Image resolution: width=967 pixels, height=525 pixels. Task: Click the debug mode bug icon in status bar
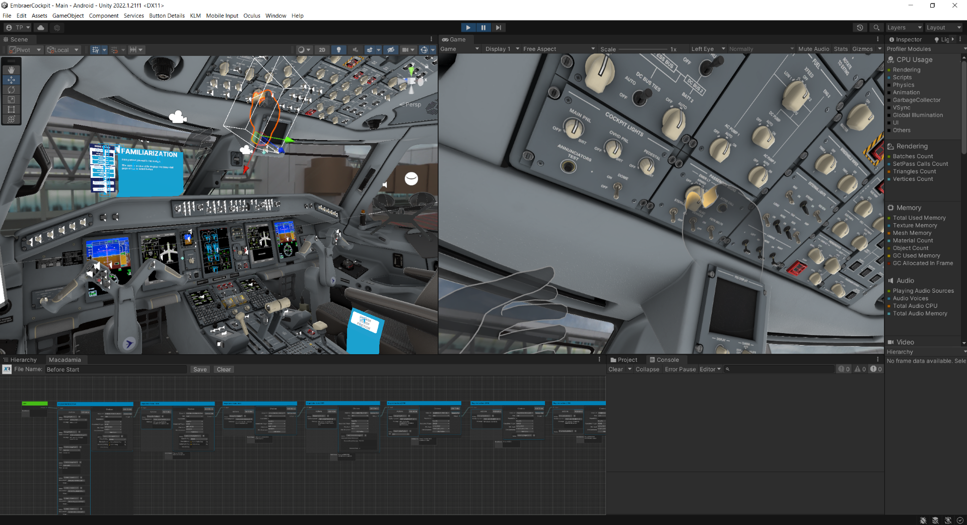pos(923,520)
